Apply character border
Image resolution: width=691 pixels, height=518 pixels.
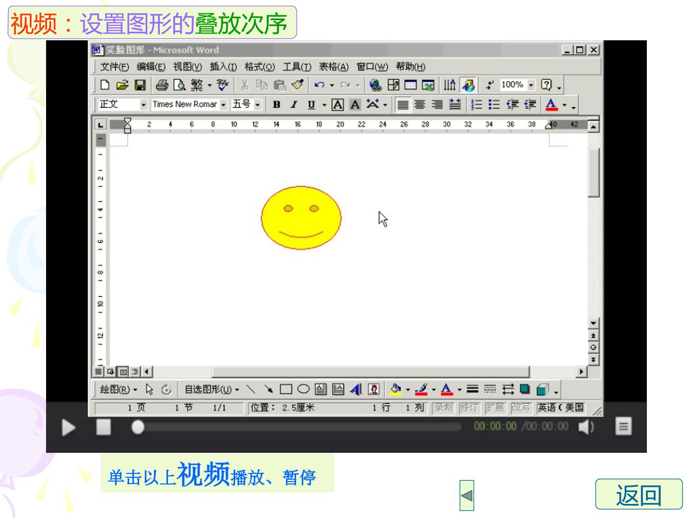click(338, 105)
